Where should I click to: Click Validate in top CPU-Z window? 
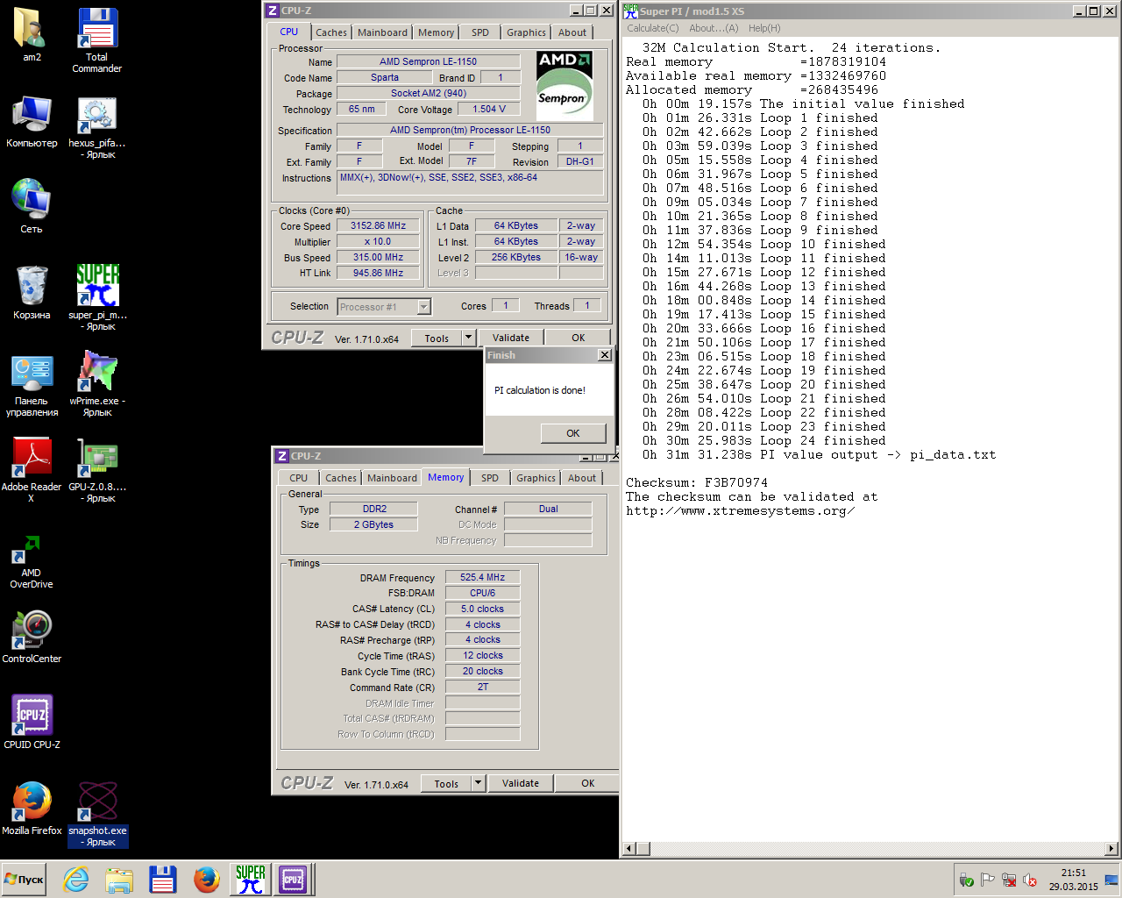(x=511, y=338)
